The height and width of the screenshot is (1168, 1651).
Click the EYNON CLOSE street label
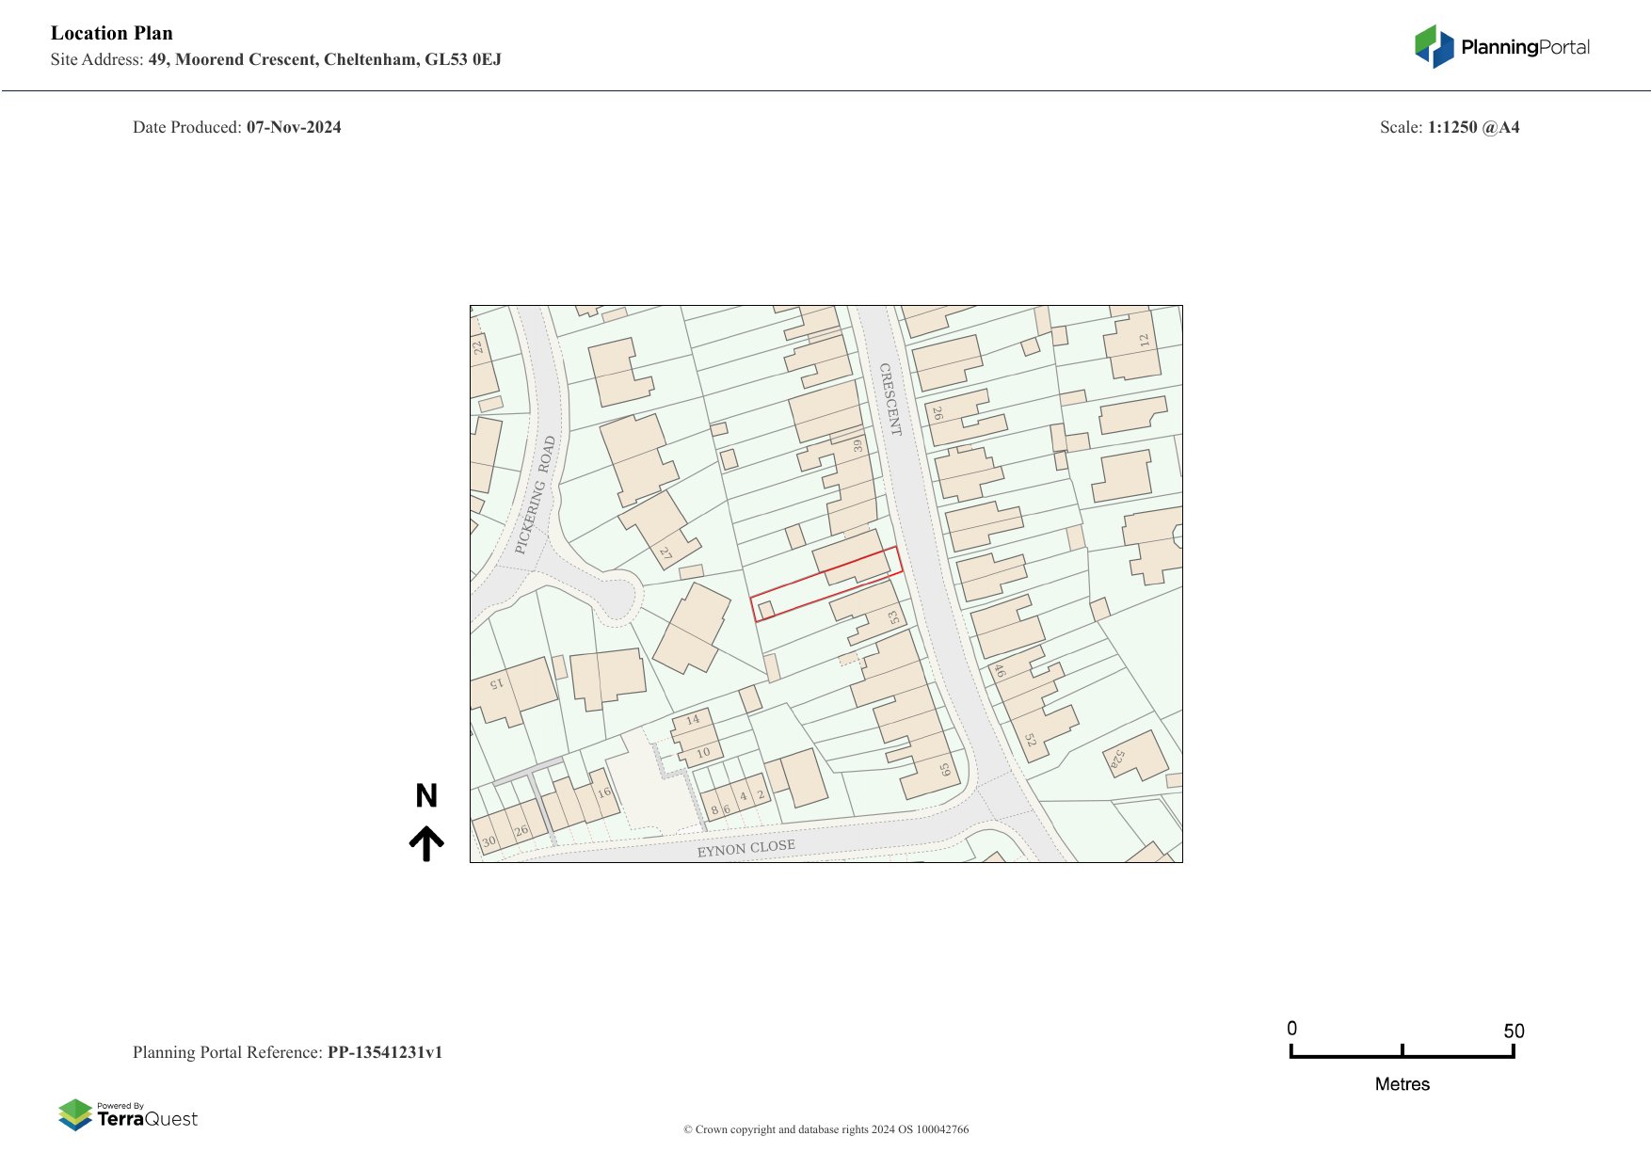(745, 849)
